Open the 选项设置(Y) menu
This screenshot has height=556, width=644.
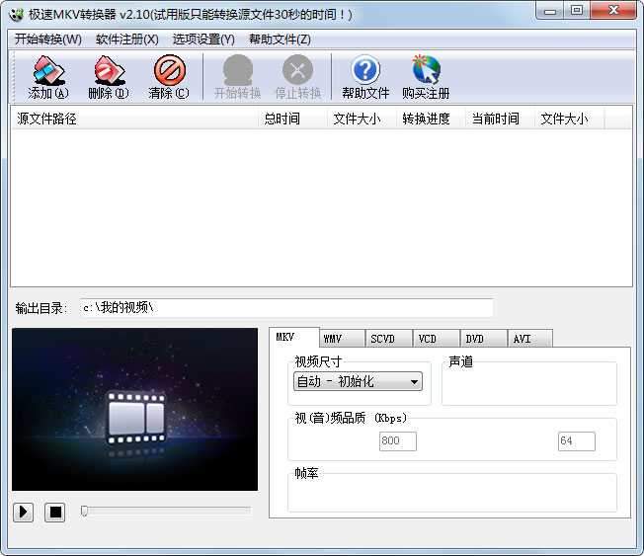203,40
